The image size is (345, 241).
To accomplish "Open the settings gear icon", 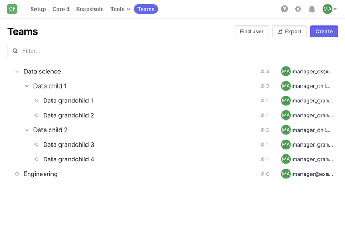I will point(298,9).
